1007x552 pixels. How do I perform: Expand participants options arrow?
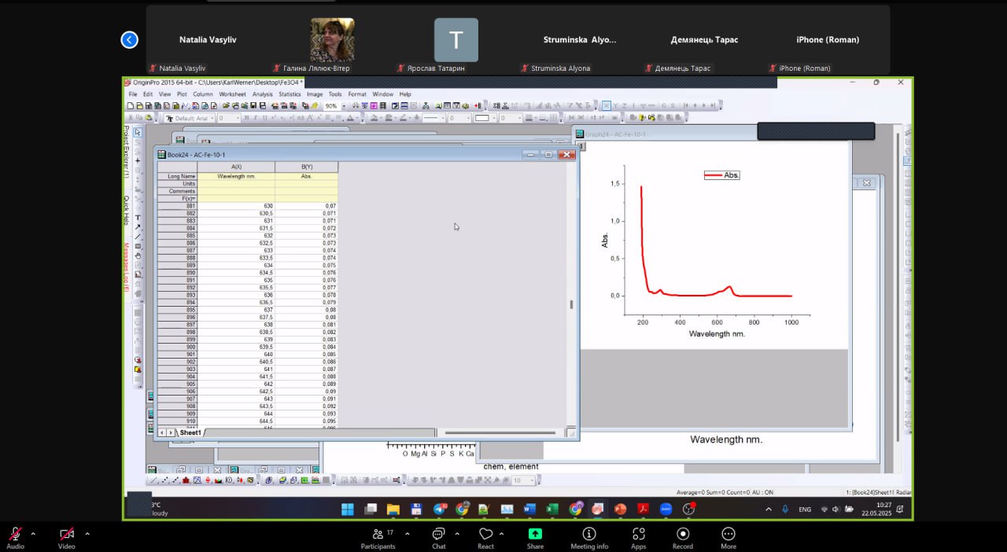(407, 533)
